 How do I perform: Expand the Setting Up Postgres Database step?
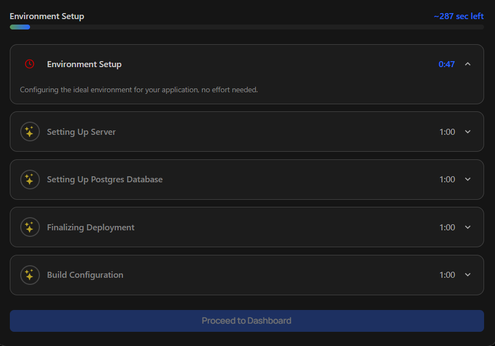tap(468, 179)
